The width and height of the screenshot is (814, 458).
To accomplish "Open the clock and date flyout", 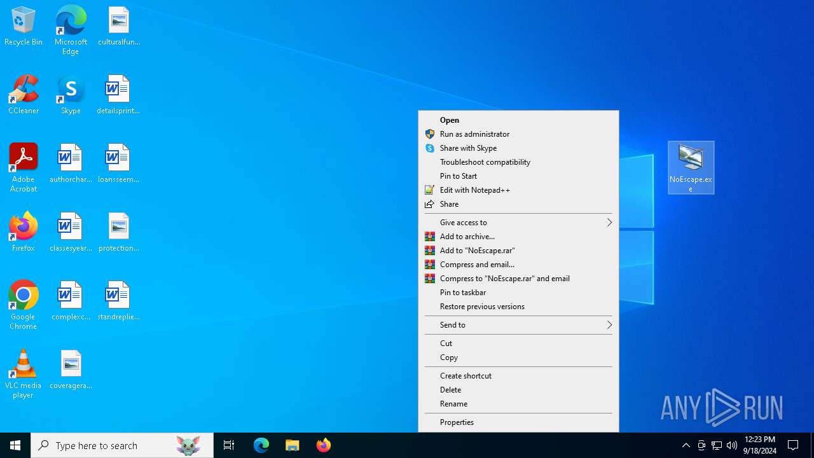I will pos(760,445).
